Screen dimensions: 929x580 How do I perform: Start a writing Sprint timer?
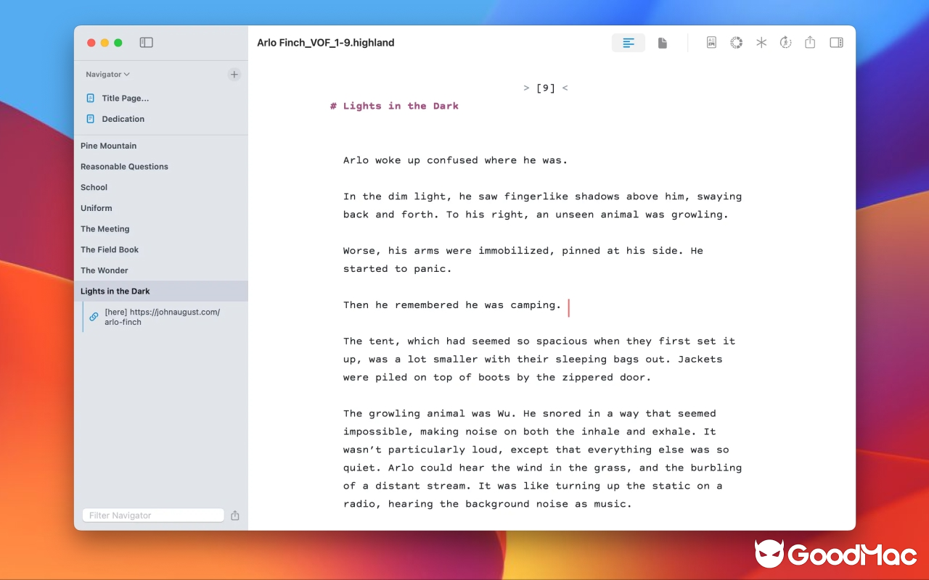point(785,43)
